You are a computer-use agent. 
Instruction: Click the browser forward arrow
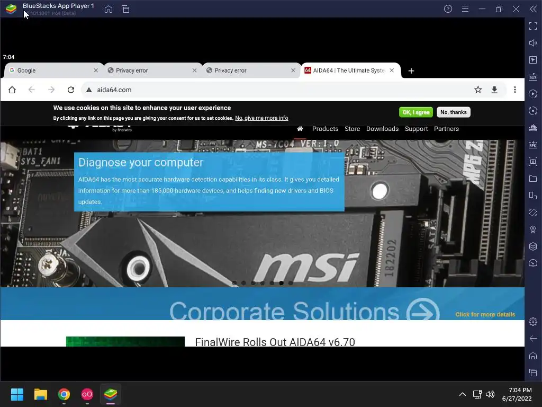51,90
